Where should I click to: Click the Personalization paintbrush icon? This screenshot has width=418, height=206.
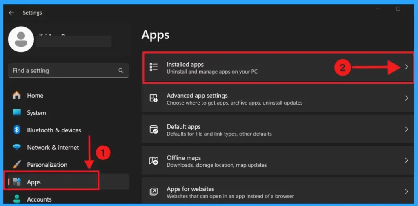click(17, 165)
